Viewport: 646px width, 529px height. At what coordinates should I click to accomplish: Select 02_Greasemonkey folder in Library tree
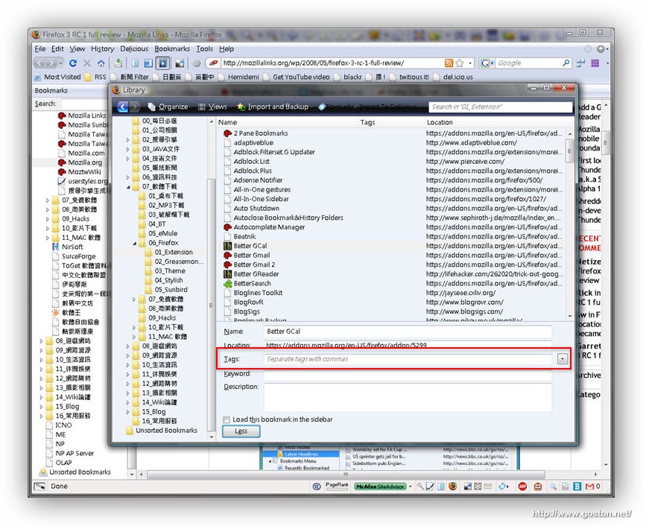pyautogui.click(x=174, y=262)
